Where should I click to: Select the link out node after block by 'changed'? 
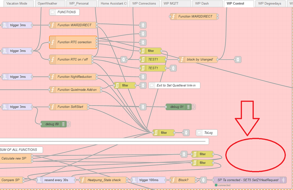(238, 60)
